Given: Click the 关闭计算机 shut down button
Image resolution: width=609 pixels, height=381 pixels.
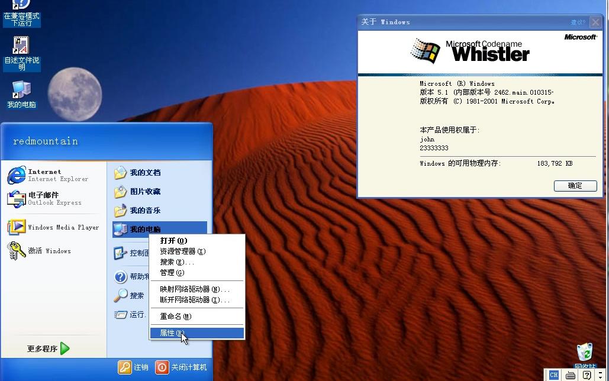Looking at the screenshot, I should point(181,367).
